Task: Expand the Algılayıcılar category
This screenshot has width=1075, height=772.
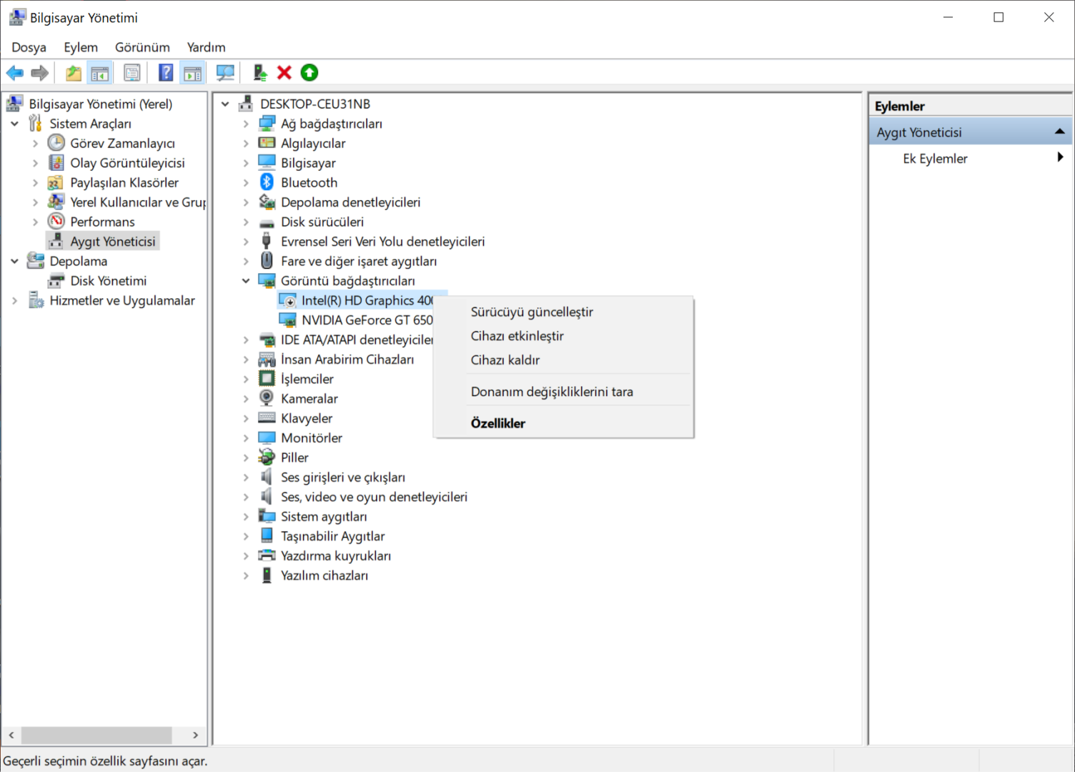Action: (x=246, y=144)
